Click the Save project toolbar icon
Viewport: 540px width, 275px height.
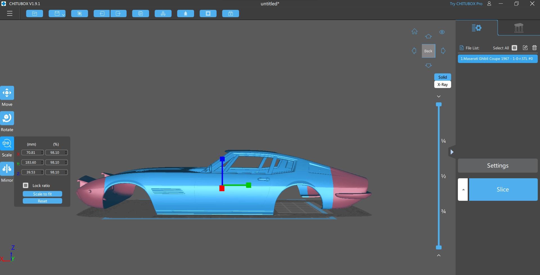click(57, 13)
